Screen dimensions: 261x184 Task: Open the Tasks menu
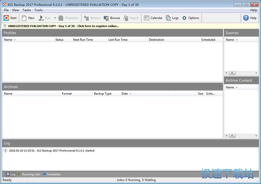click(x=26, y=10)
